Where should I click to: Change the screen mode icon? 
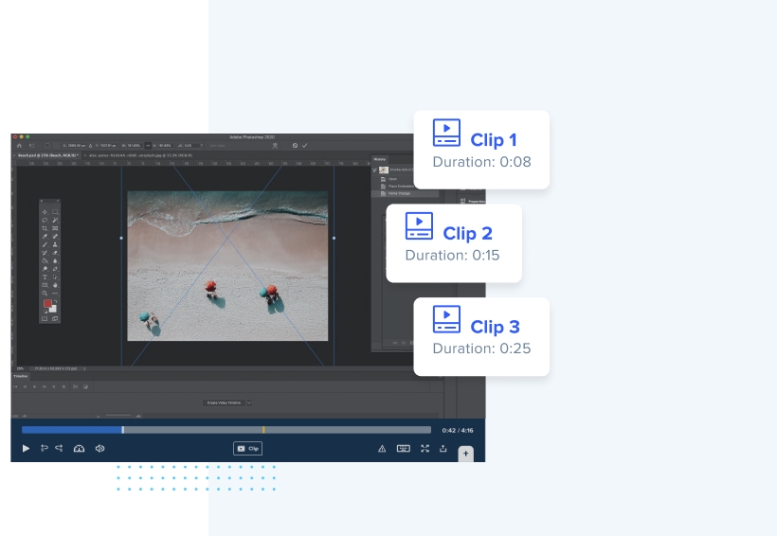click(x=55, y=318)
